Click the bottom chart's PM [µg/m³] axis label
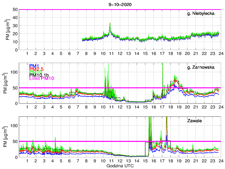 click(x=5, y=137)
